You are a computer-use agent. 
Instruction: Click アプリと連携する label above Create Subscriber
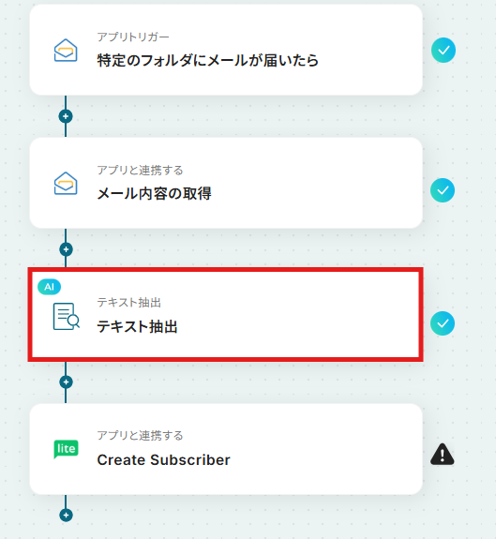[x=140, y=435]
